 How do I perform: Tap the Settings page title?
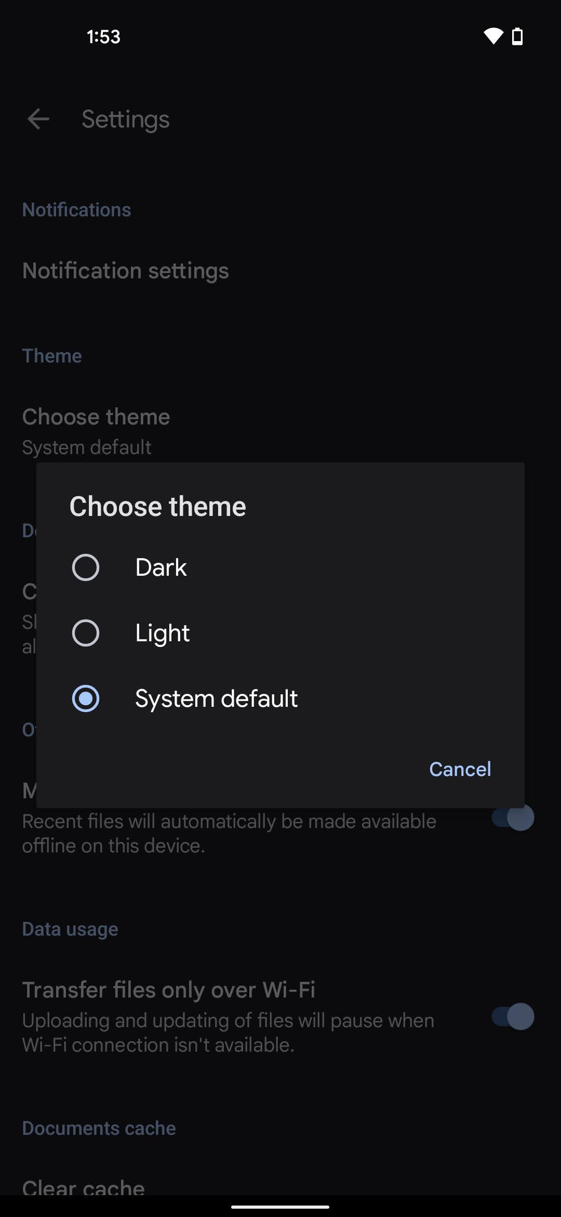tap(126, 119)
